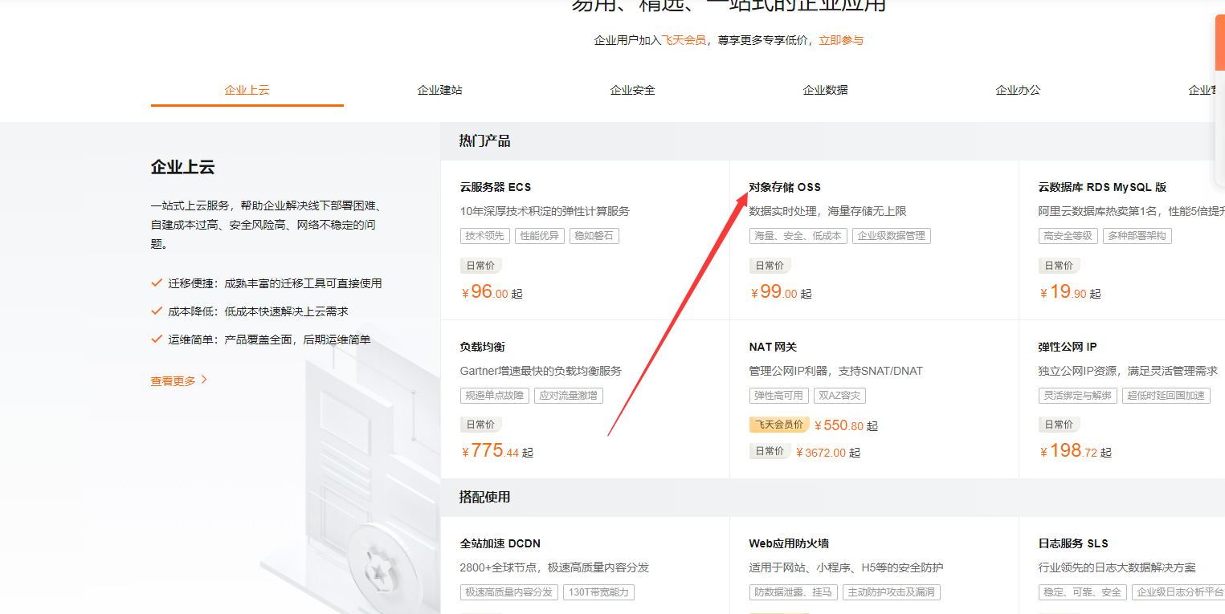Image resolution: width=1225 pixels, height=614 pixels.
Task: Click the 企业级数据管理 tag
Action: (x=891, y=236)
